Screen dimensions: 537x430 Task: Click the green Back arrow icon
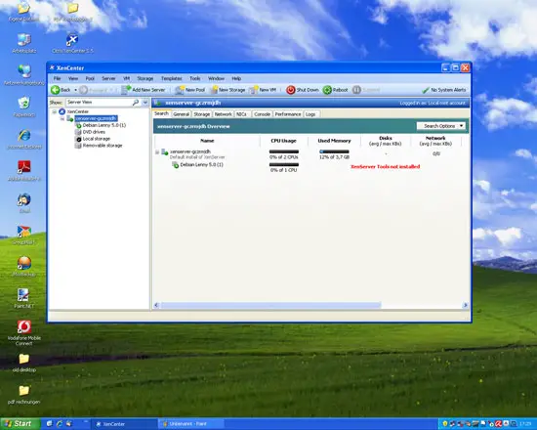pos(55,90)
